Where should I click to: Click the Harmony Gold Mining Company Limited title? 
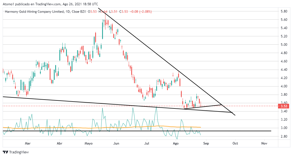34,12
